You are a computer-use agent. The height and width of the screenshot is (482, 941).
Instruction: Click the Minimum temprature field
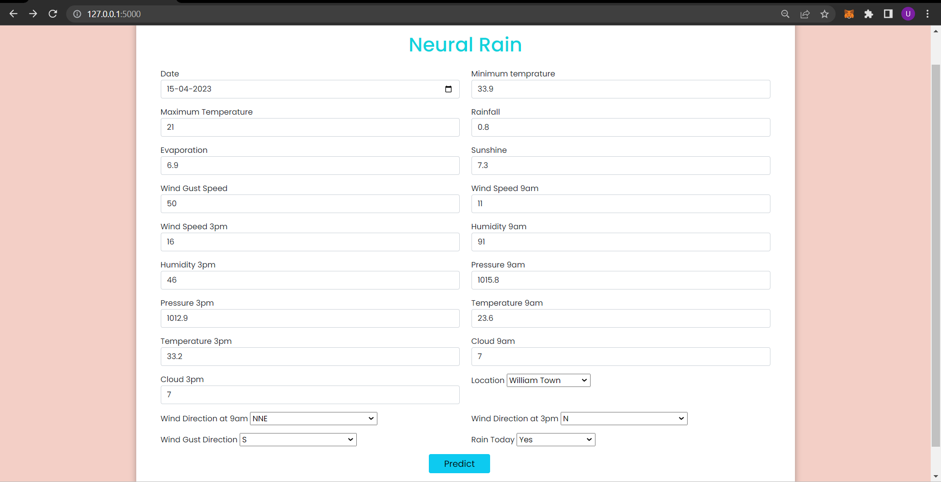coord(620,89)
